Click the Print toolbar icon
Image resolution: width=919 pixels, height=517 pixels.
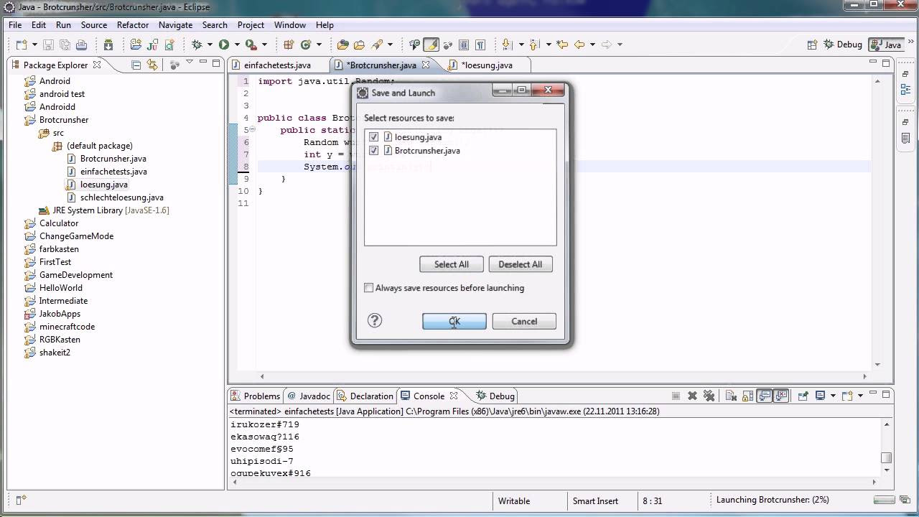coord(81,45)
